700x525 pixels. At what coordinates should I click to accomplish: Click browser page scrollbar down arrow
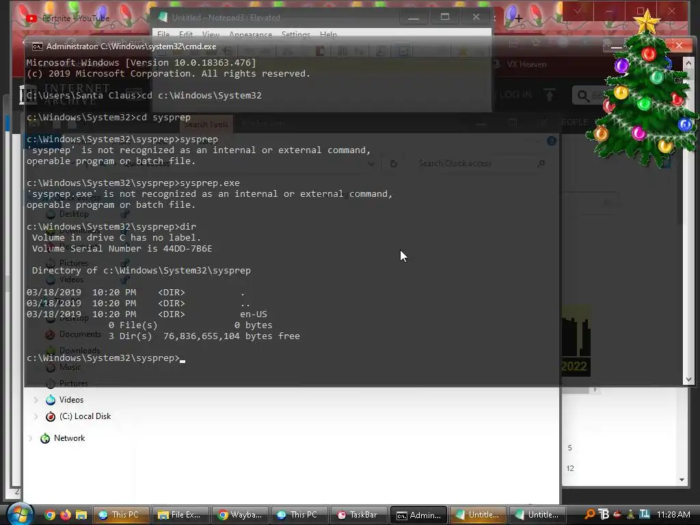click(x=682, y=480)
